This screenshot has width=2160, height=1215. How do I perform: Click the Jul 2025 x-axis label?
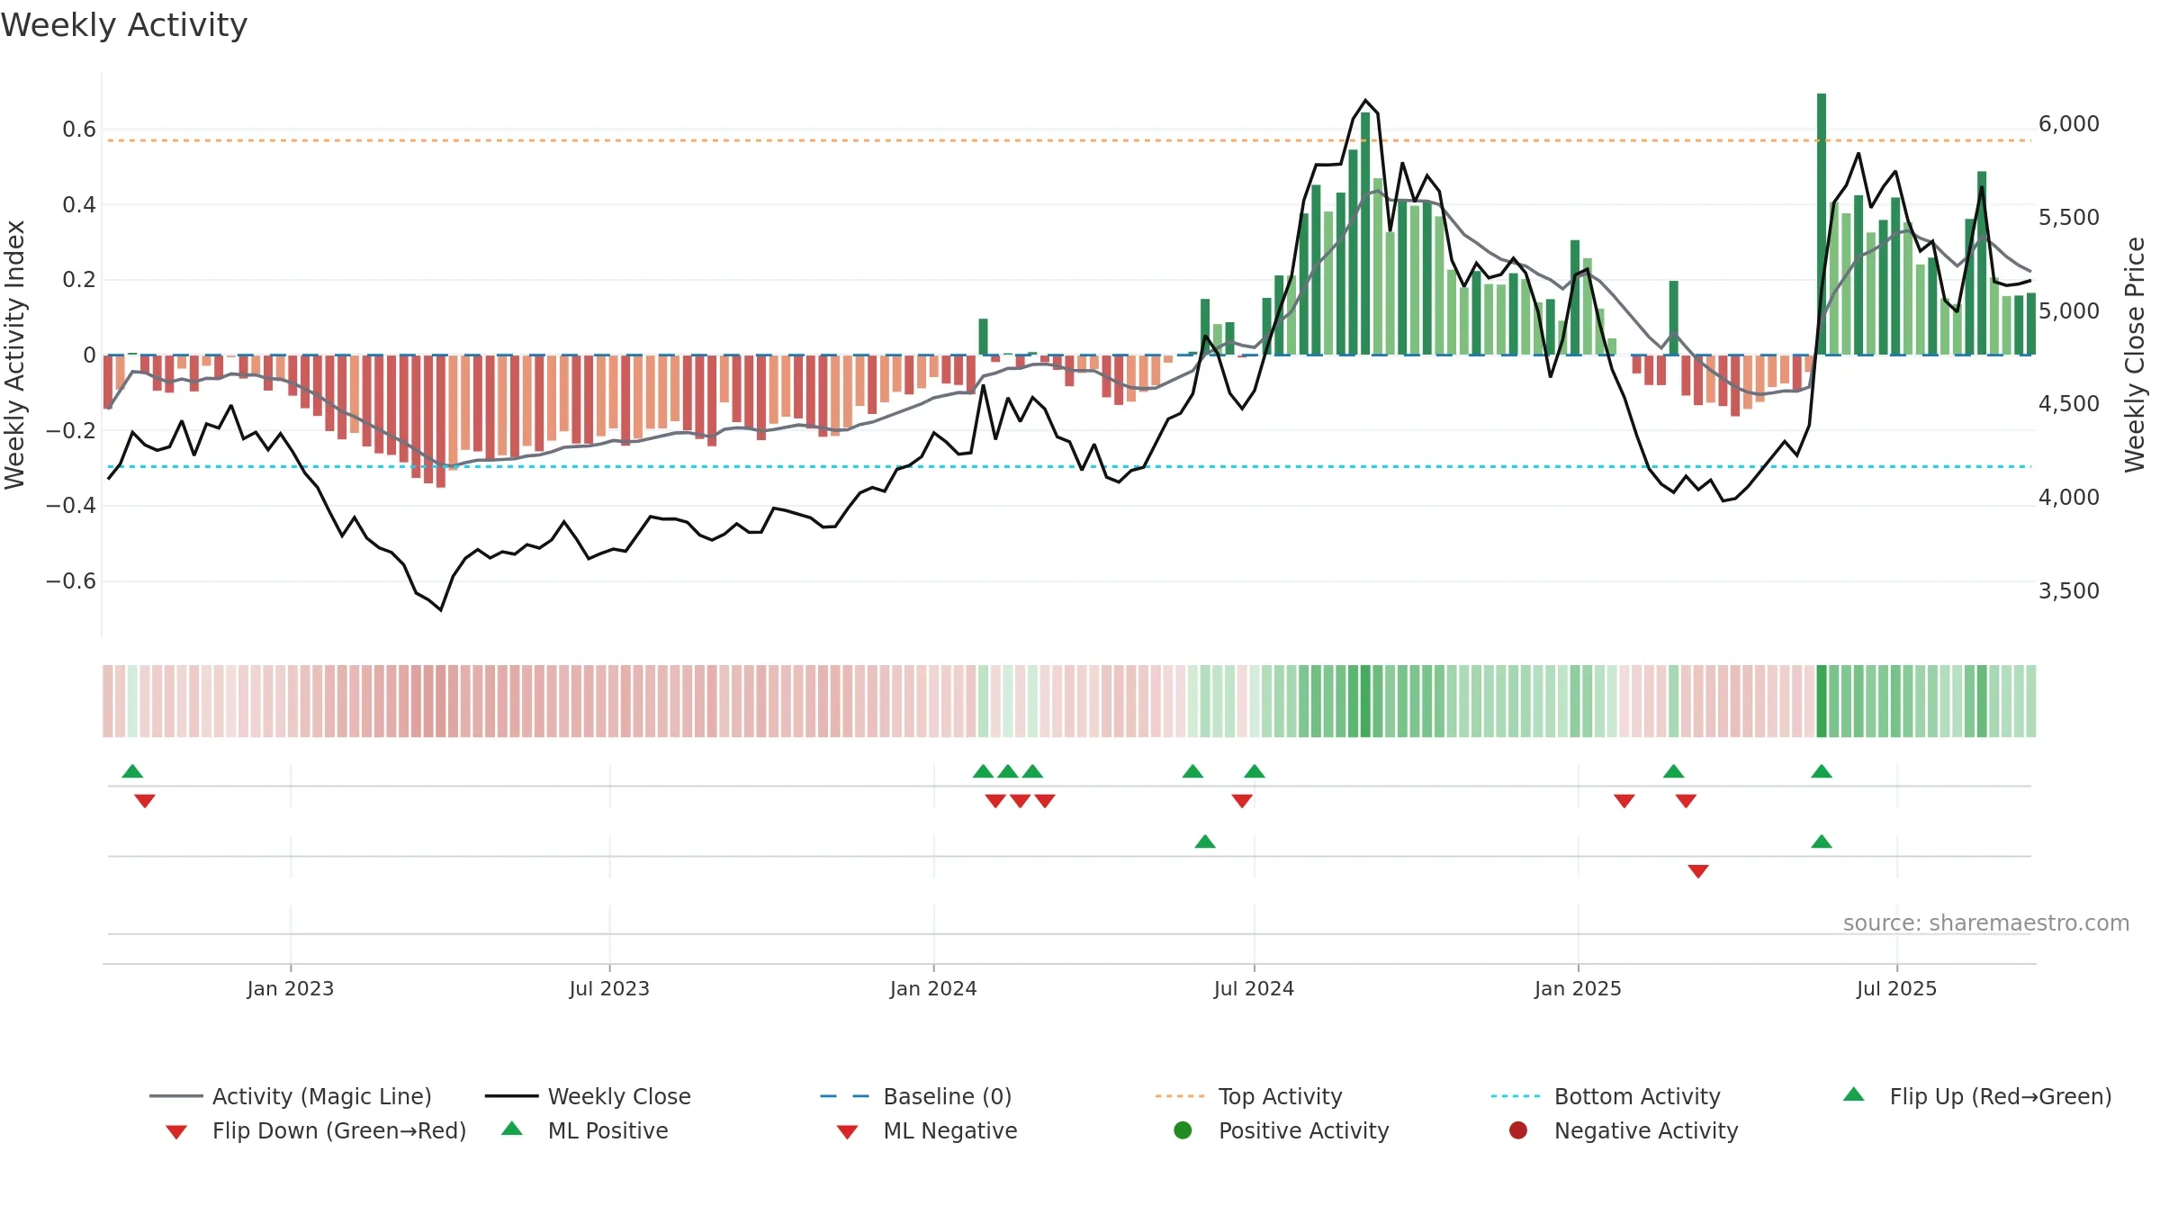[1896, 988]
